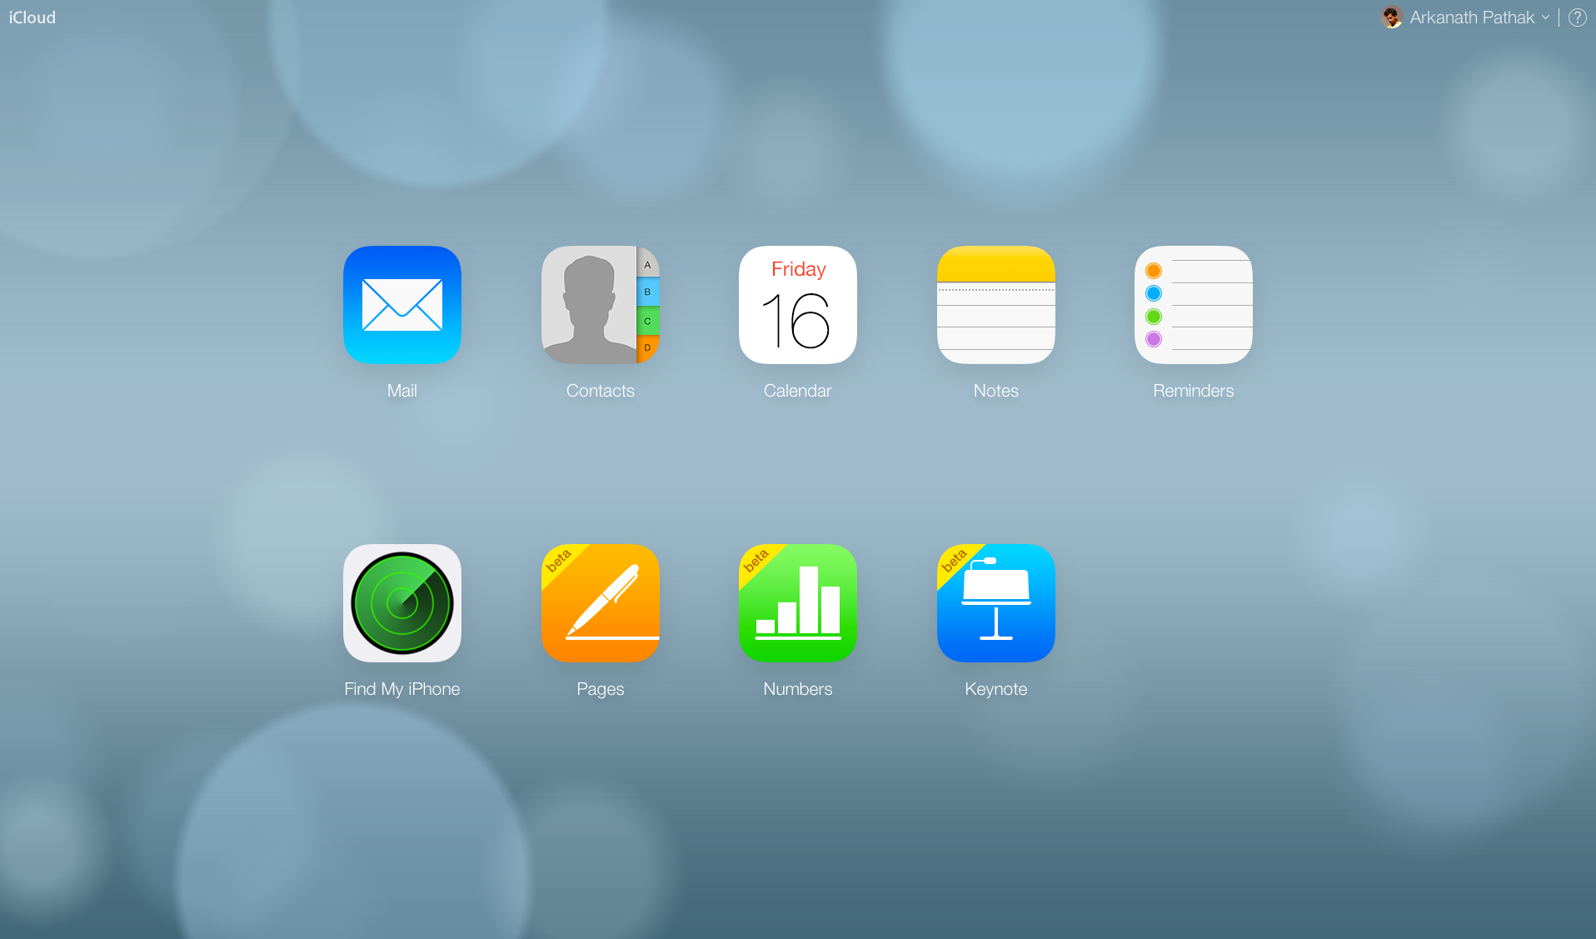
Task: Click the Reminders label text
Action: pyautogui.click(x=1194, y=391)
